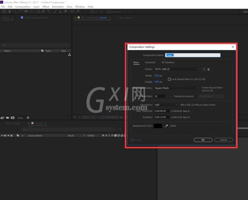248x200 pixels.
Task: Click the Start Timecode field
Action: tap(162, 111)
